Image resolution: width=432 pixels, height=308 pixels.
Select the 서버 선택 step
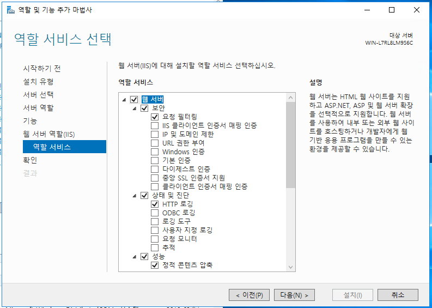[38, 95]
